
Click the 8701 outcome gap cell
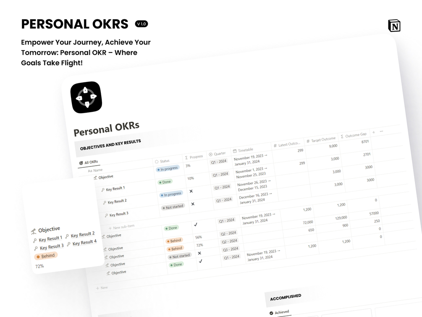(x=365, y=142)
